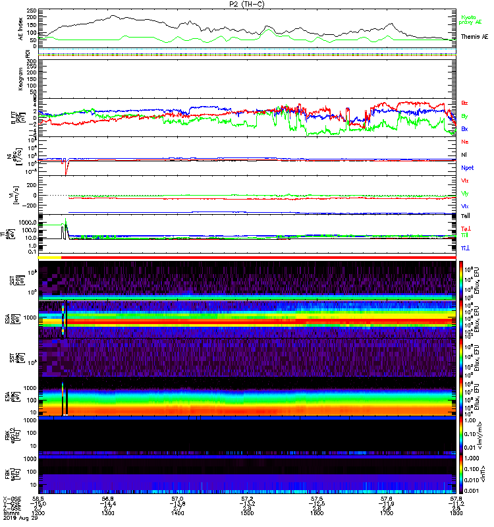Image resolution: width=494 pixels, height=527 pixels.
Task: Click the "0.001" tick on nT color bar
Action: (471, 491)
